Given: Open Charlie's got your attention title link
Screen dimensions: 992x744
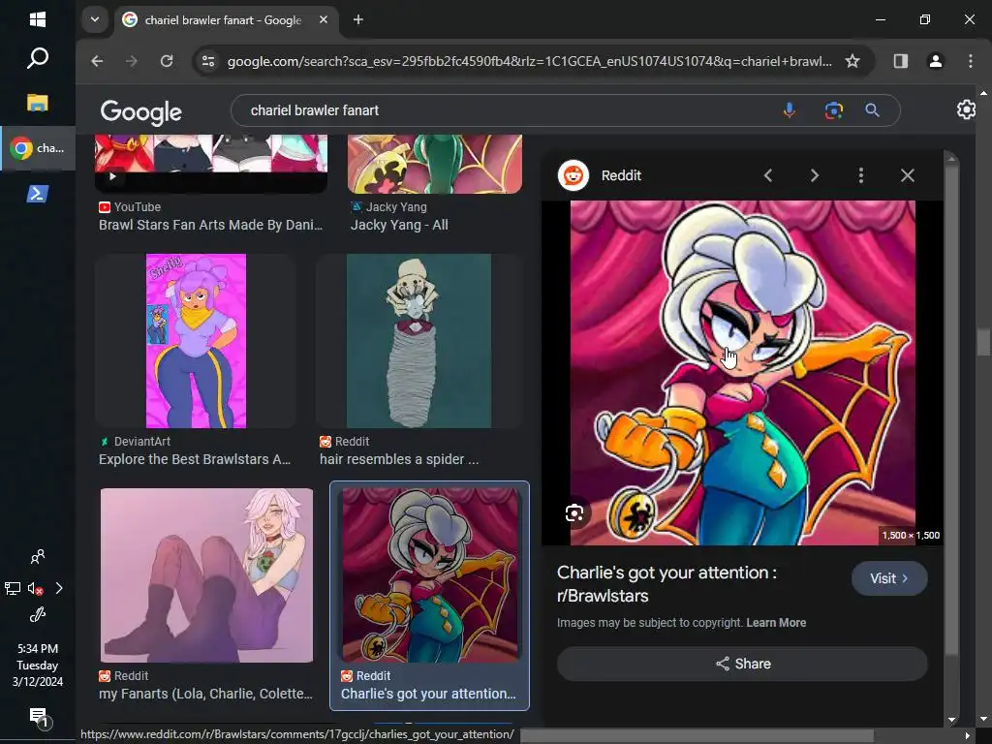Looking at the screenshot, I should [x=666, y=584].
